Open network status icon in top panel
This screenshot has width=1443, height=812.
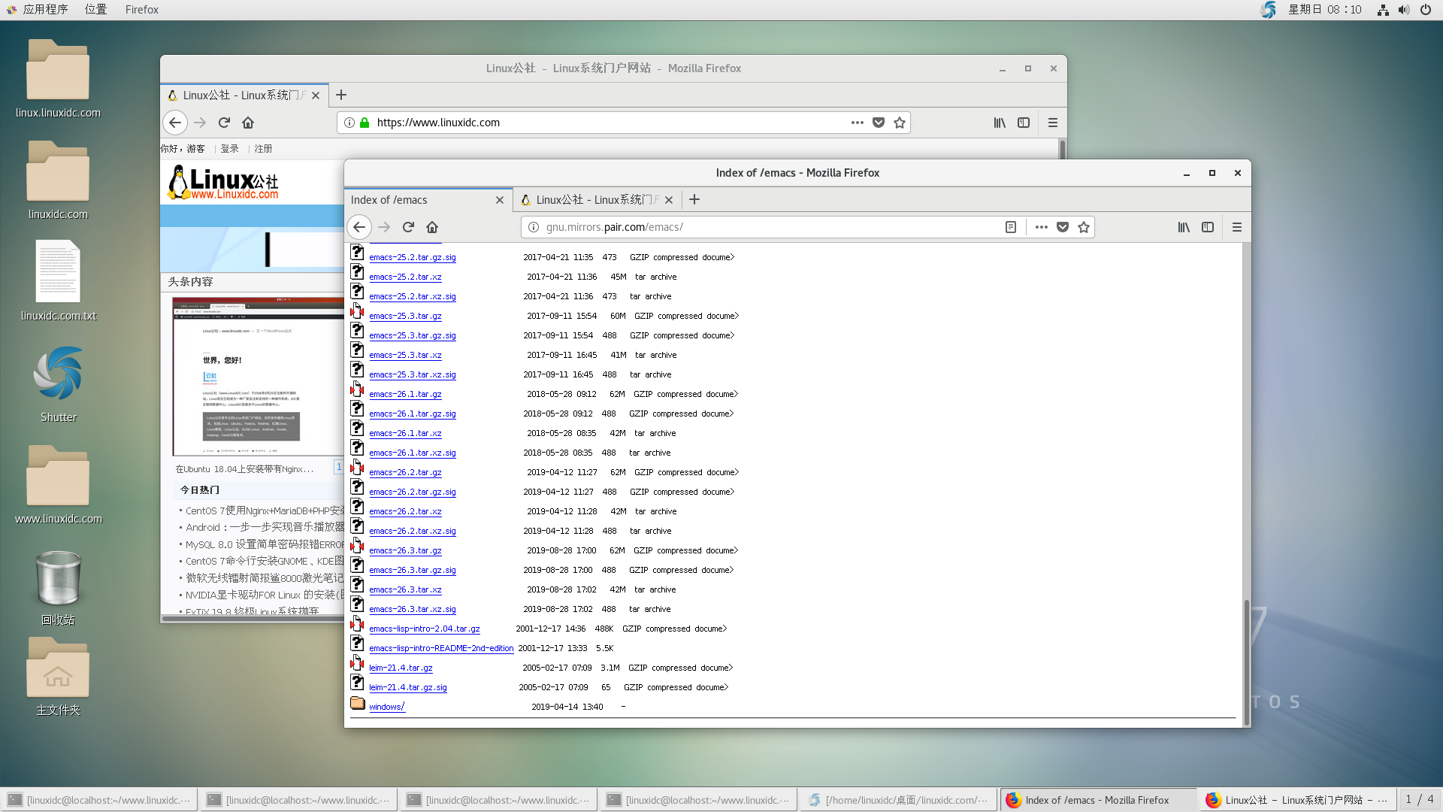pos(1382,10)
